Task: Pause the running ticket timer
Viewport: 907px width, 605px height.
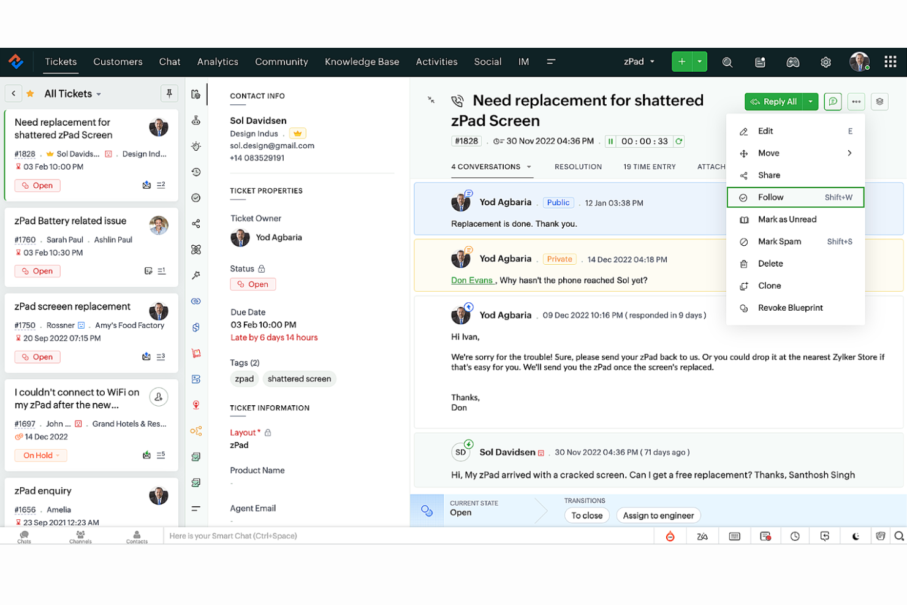Action: tap(610, 141)
